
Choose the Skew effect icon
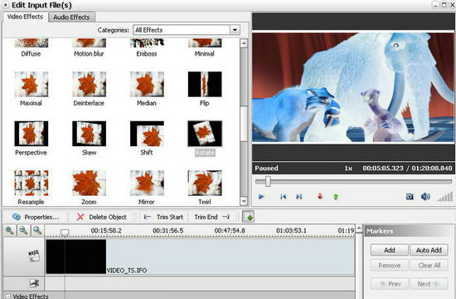click(89, 134)
